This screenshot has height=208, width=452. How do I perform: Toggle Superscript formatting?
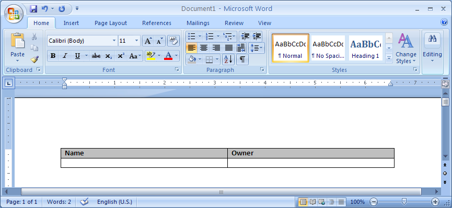(121, 56)
